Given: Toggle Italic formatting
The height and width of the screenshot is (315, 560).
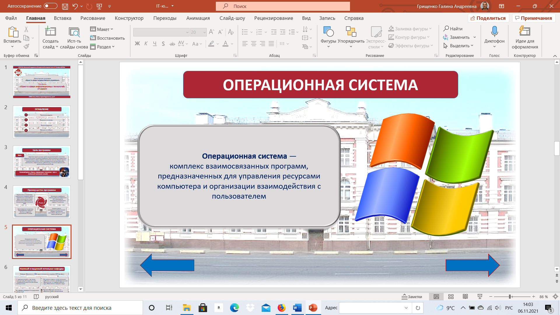Looking at the screenshot, I should pos(146,44).
